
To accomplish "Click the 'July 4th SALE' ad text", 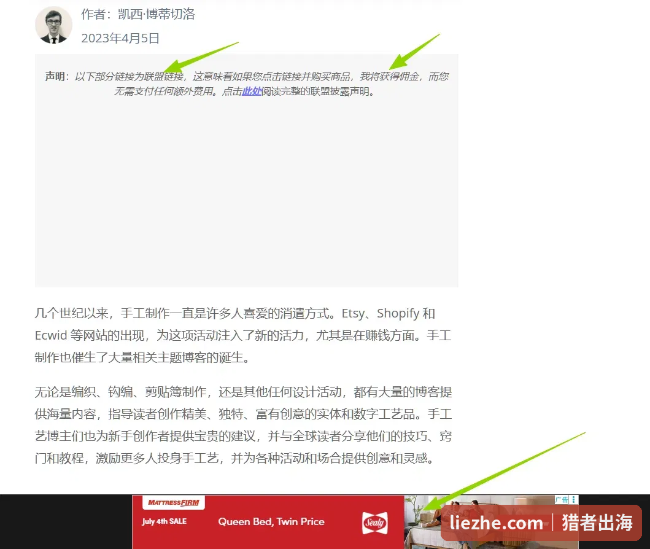I will [x=164, y=521].
